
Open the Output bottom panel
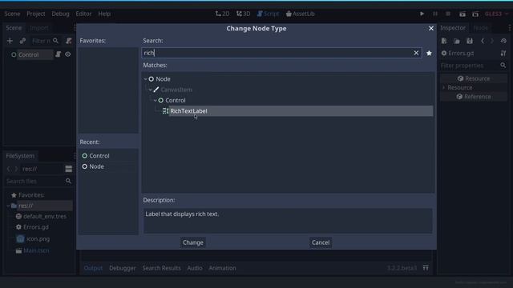[93, 268]
